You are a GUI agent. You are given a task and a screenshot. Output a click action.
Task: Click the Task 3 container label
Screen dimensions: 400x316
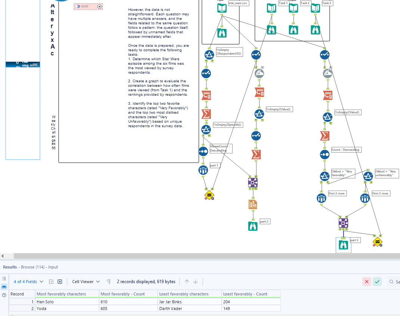[326, 3]
